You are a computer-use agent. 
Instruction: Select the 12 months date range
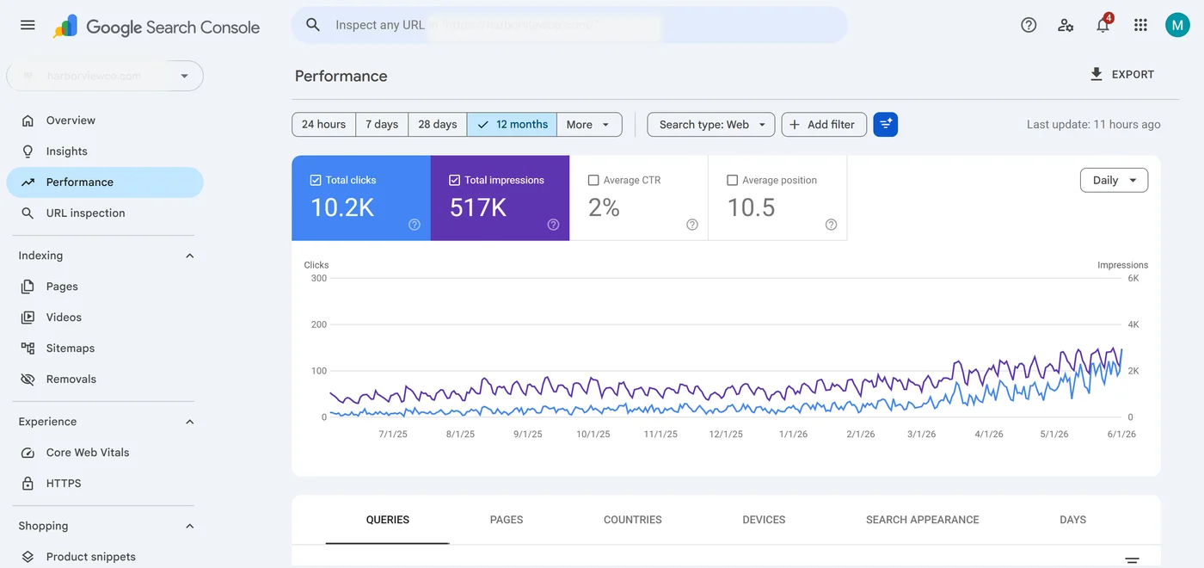click(x=512, y=125)
